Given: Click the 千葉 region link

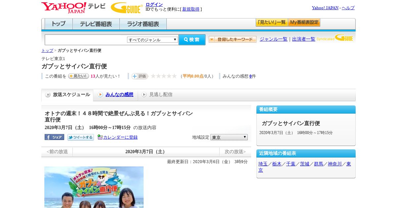Looking at the screenshot, I should click(291, 164).
